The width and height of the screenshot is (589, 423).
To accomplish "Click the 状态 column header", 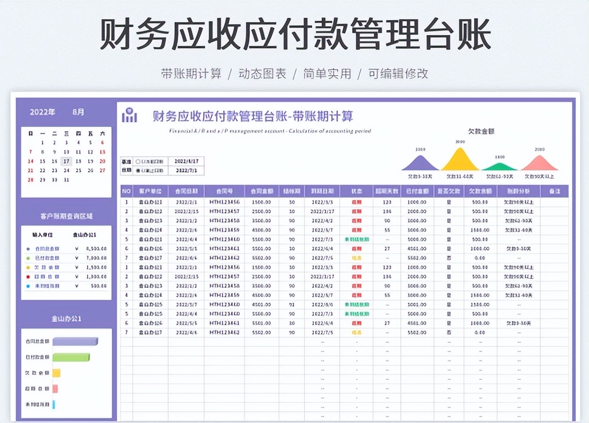I will (x=356, y=191).
